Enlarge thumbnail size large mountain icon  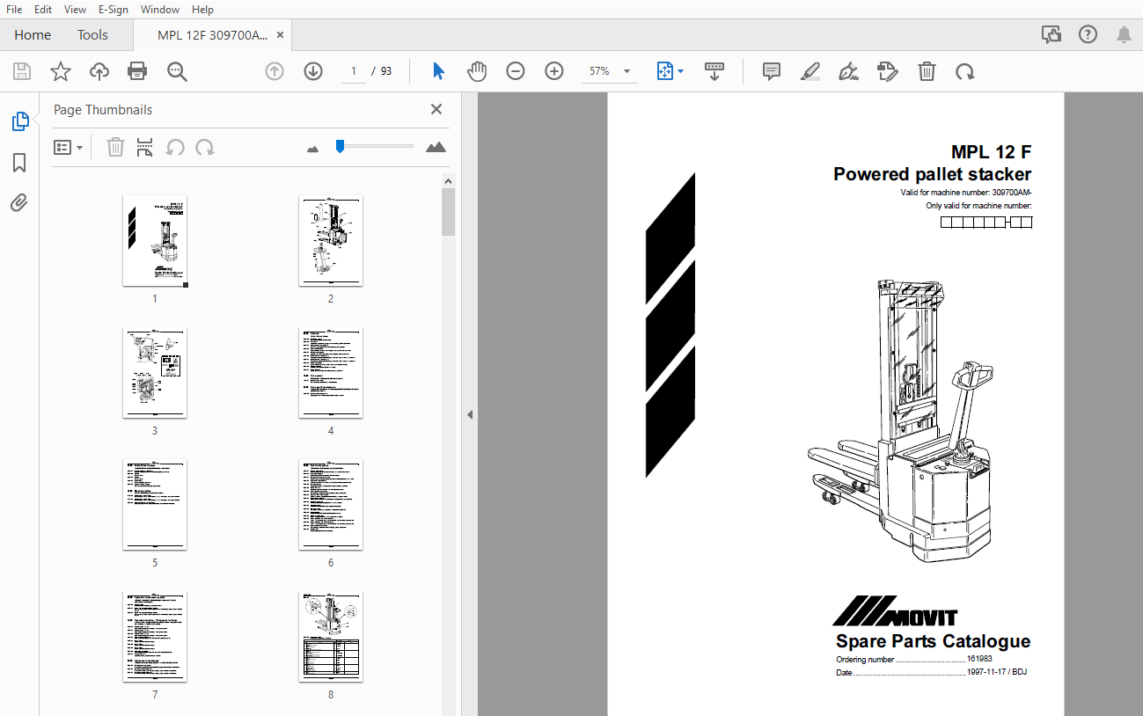[x=436, y=147]
